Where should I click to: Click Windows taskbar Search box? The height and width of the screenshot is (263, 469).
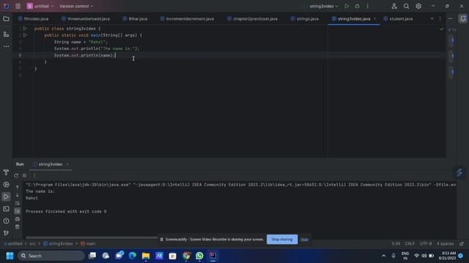pyautogui.click(x=51, y=256)
